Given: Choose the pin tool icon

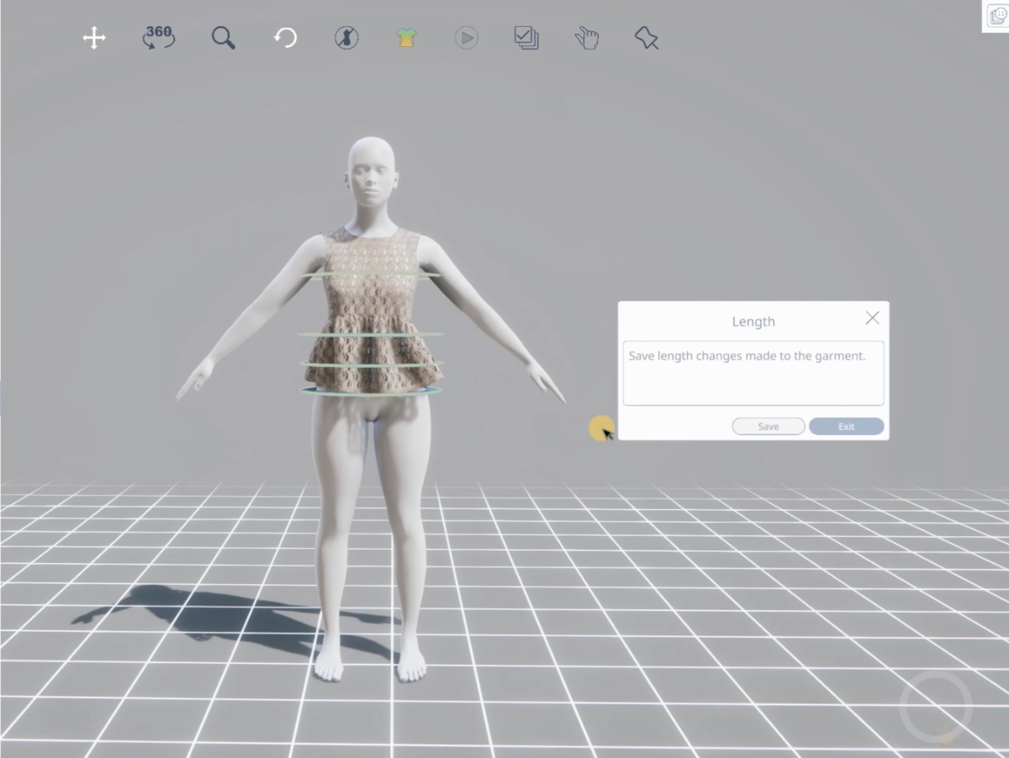Looking at the screenshot, I should tap(647, 38).
